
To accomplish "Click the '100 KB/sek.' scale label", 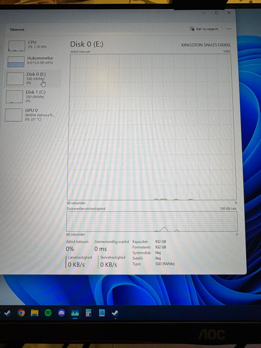I will 228,209.
